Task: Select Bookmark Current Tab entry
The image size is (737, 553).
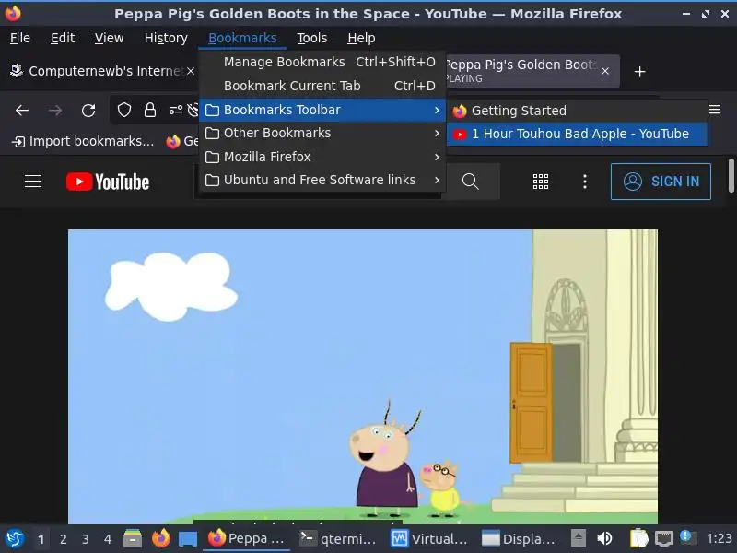Action: [322, 86]
